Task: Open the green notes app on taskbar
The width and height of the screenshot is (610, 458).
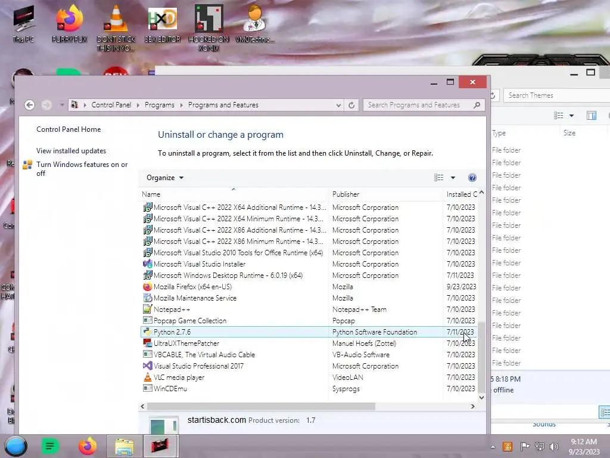Action: pos(50,446)
